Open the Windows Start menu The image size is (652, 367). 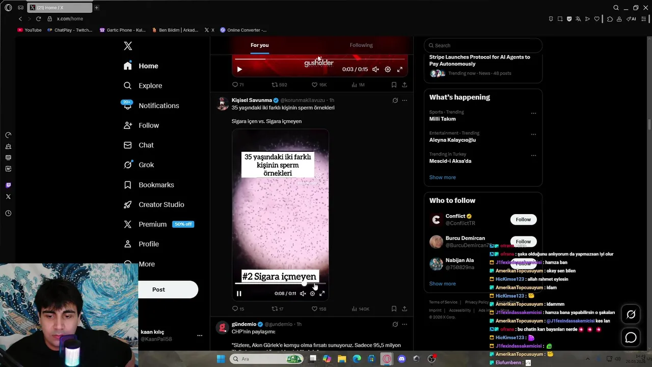click(x=221, y=359)
